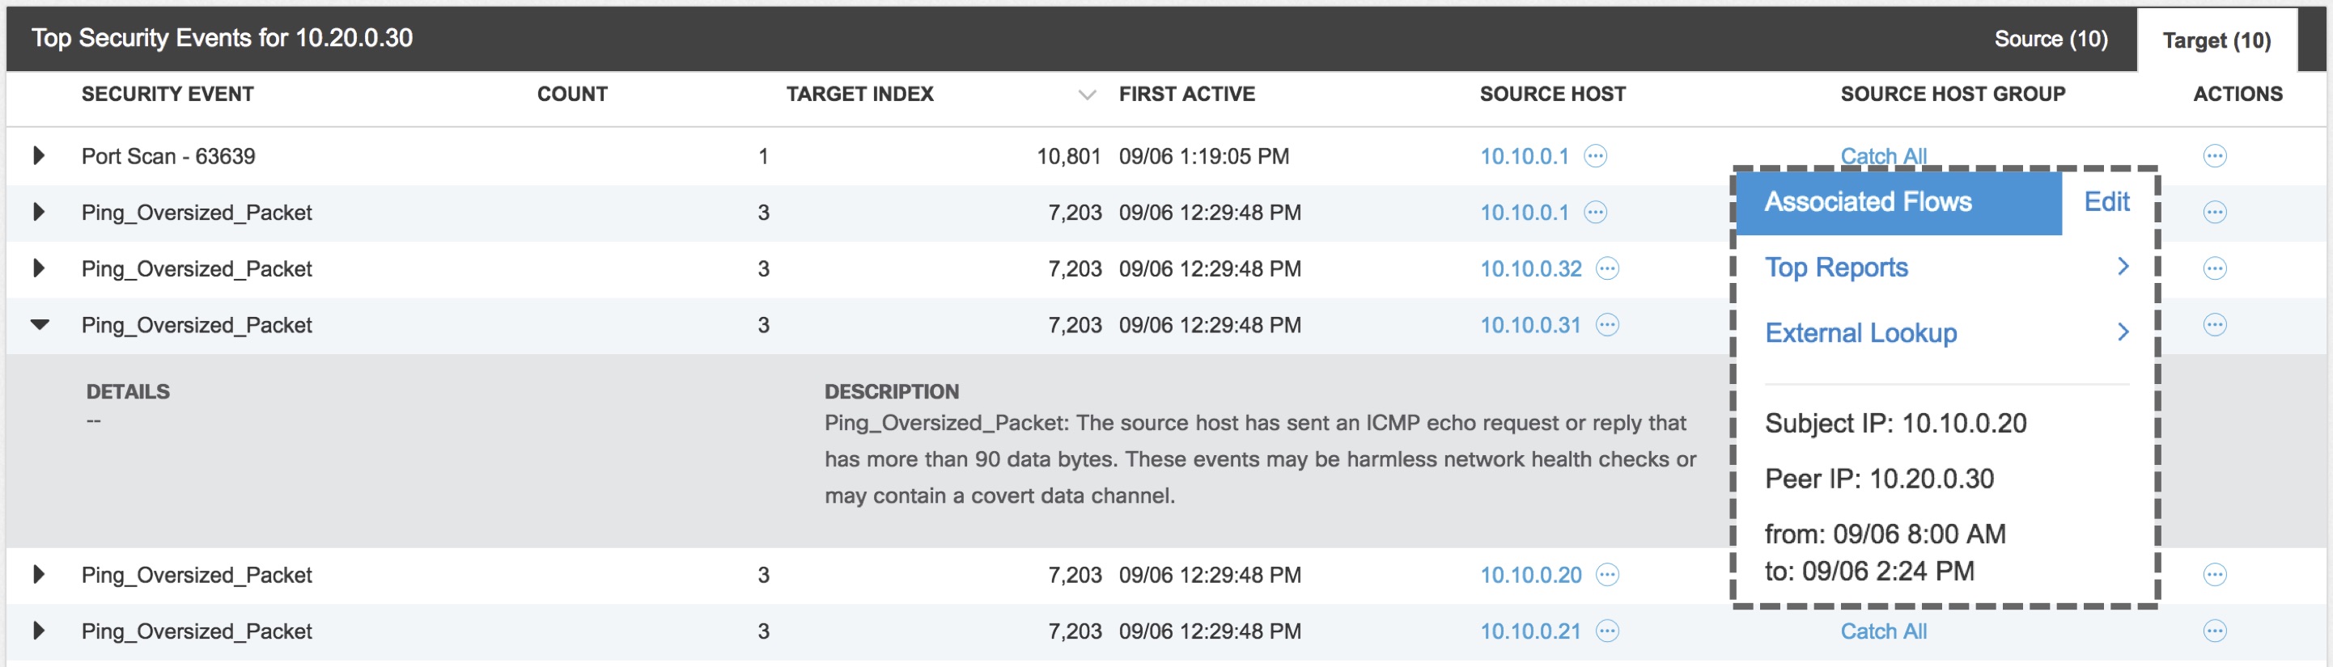Expand Ping_Oversized_Packet row from 10.10.0.32
The height and width of the screenshot is (667, 2333).
pyautogui.click(x=39, y=268)
